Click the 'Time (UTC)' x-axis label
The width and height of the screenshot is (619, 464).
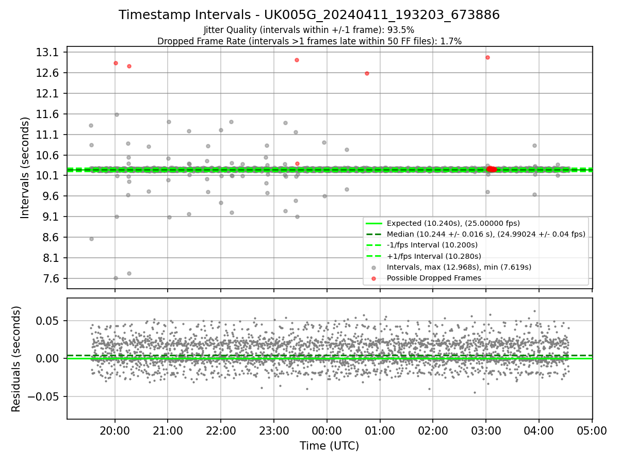pos(329,446)
